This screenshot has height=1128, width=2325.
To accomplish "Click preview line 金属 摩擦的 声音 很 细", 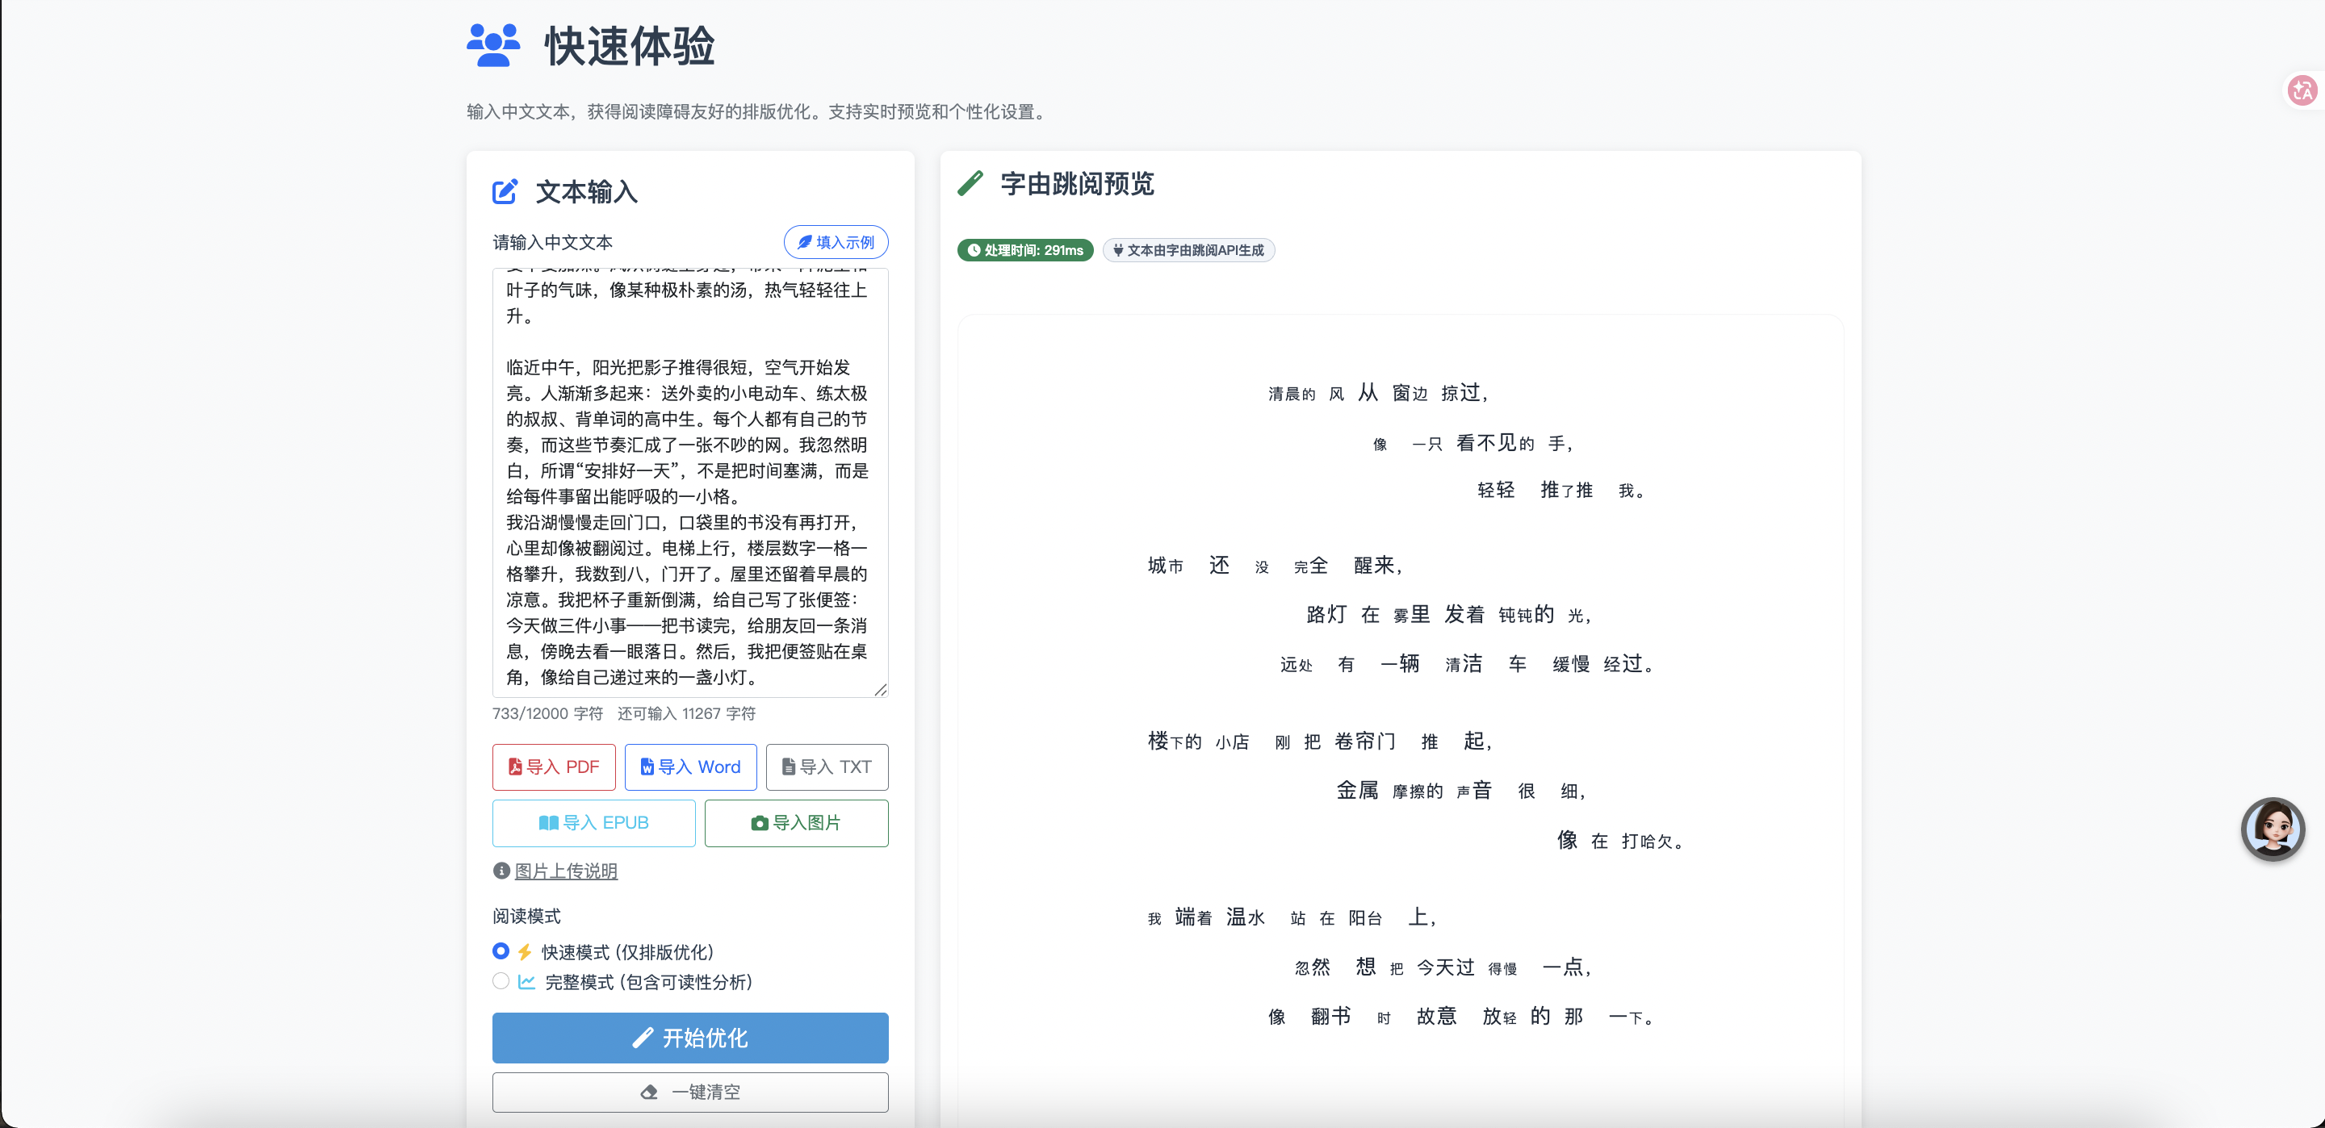I will coord(1461,791).
